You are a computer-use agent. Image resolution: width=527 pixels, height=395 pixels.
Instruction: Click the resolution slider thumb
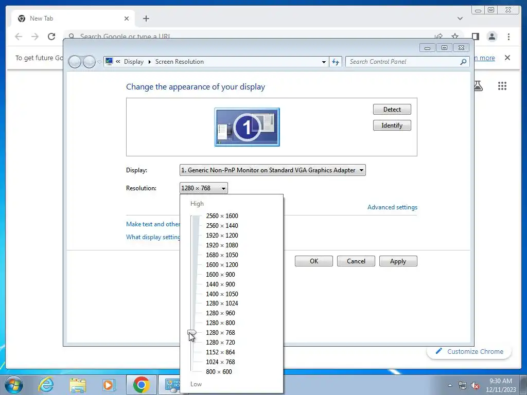192,333
